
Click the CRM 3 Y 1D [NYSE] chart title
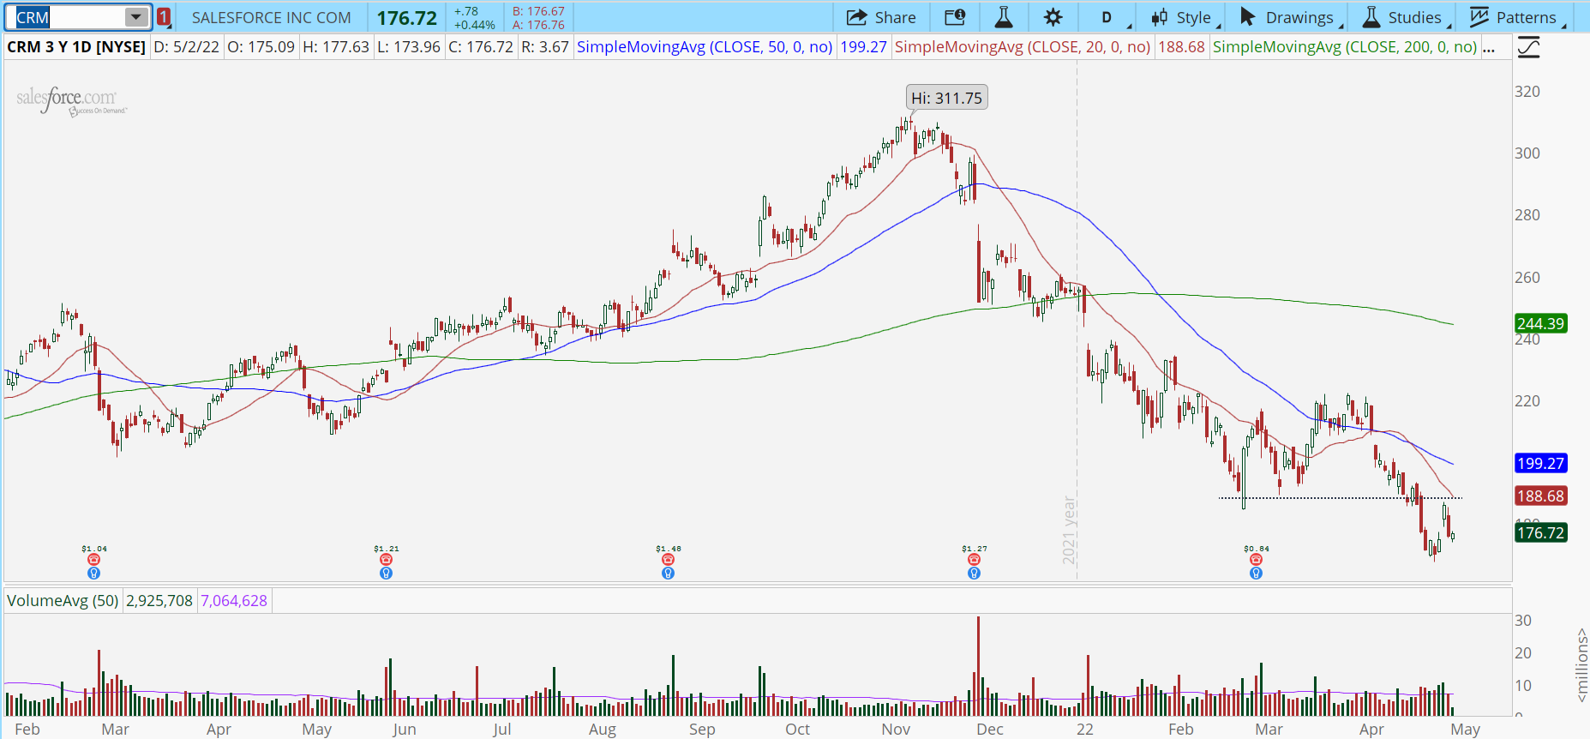coord(76,47)
